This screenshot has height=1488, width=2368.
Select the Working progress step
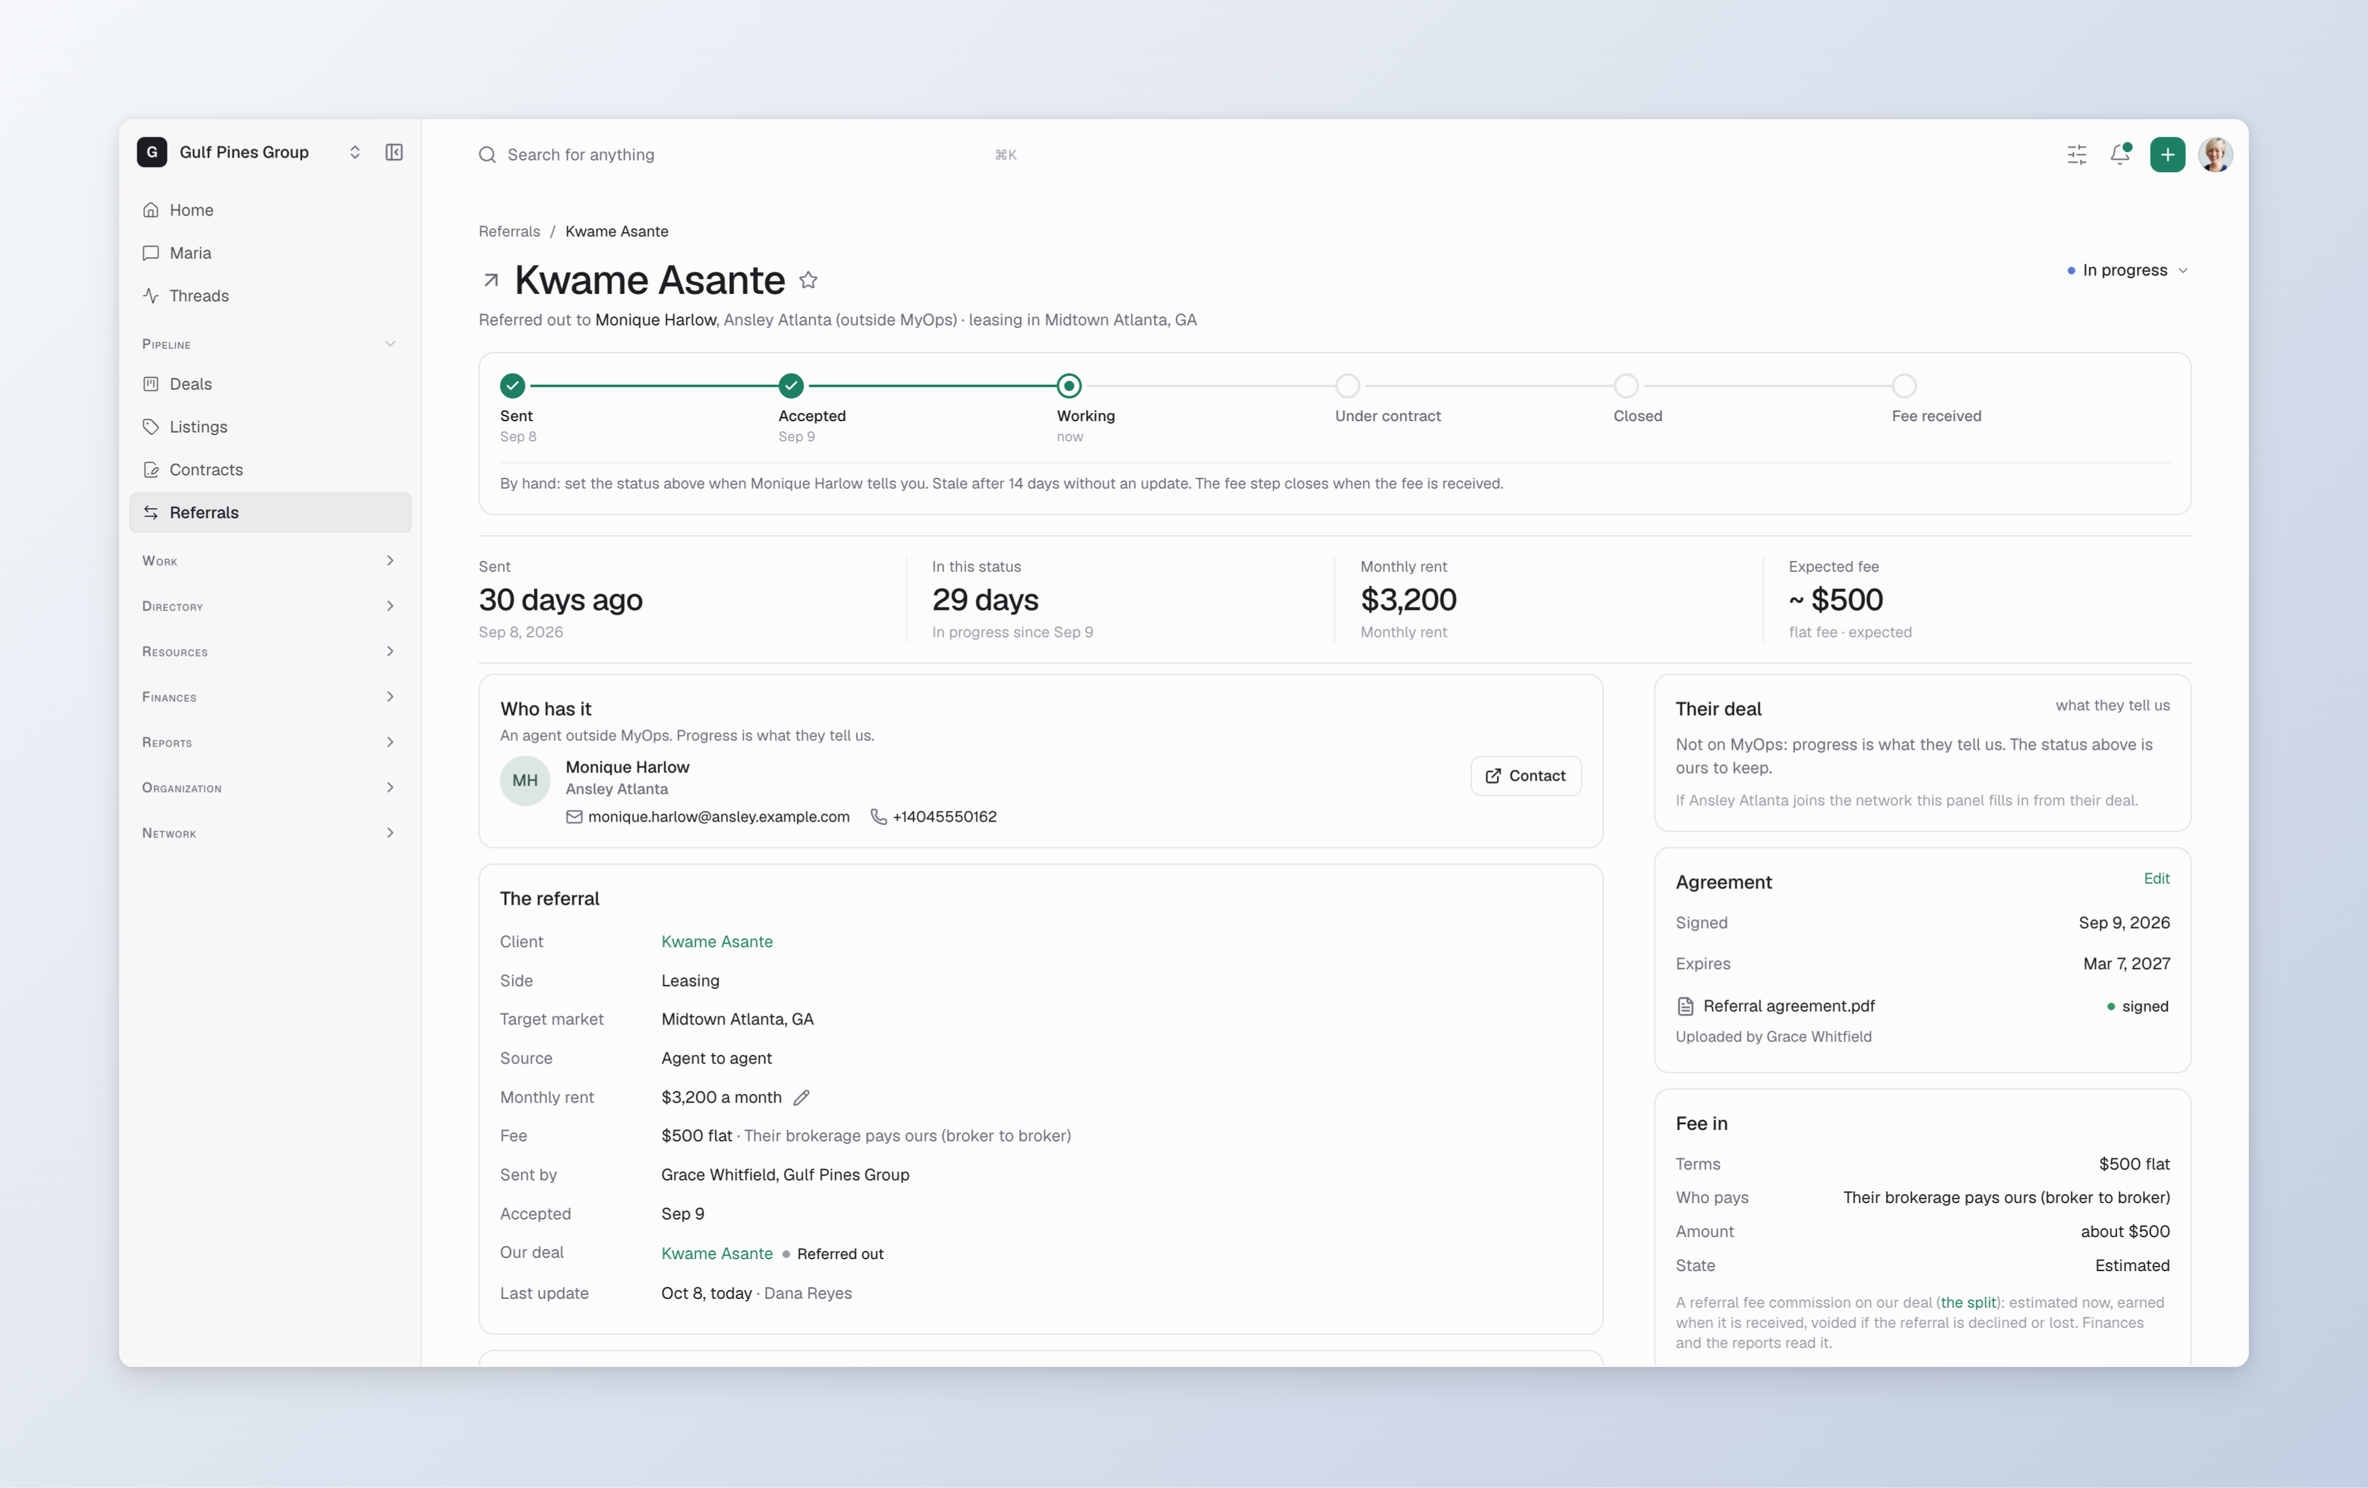(x=1069, y=385)
